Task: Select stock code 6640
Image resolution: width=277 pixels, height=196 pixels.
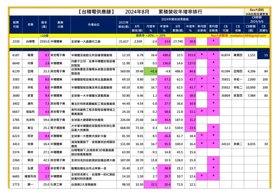Action: (x=16, y=63)
